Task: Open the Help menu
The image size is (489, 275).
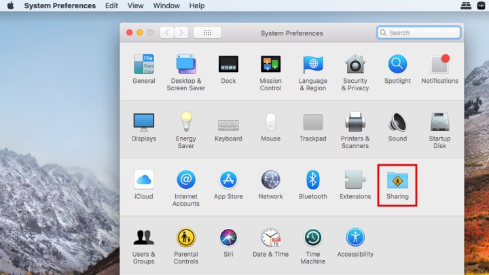Action: coord(197,5)
